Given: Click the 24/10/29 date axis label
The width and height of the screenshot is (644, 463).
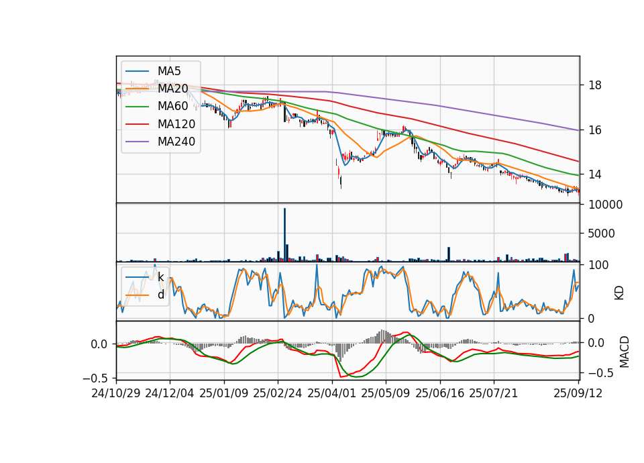Looking at the screenshot, I should 116,393.
